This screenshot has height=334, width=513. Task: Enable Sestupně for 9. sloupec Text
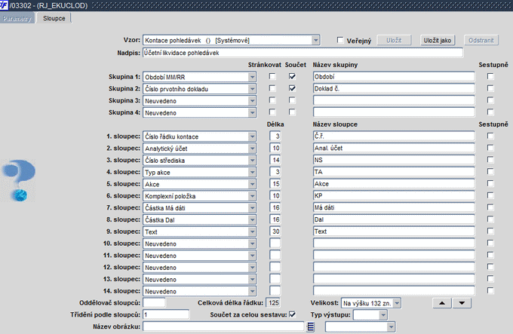pos(490,231)
